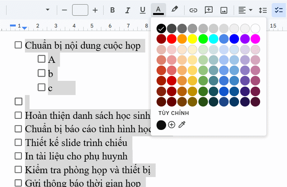Toggle italic formatting
Image resolution: width=287 pixels, height=187 pixels.
click(x=127, y=10)
